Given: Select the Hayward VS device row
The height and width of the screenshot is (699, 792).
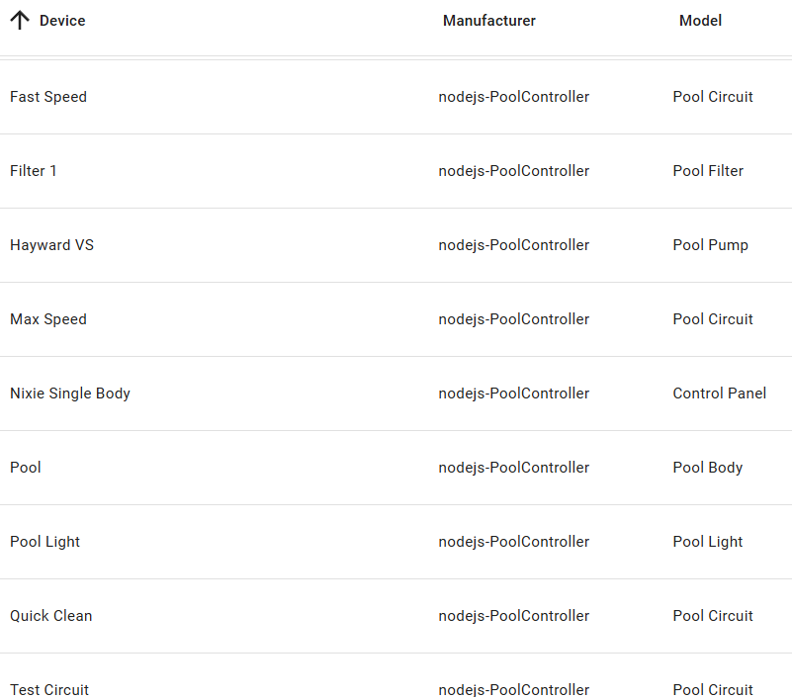Looking at the screenshot, I should pos(51,245).
